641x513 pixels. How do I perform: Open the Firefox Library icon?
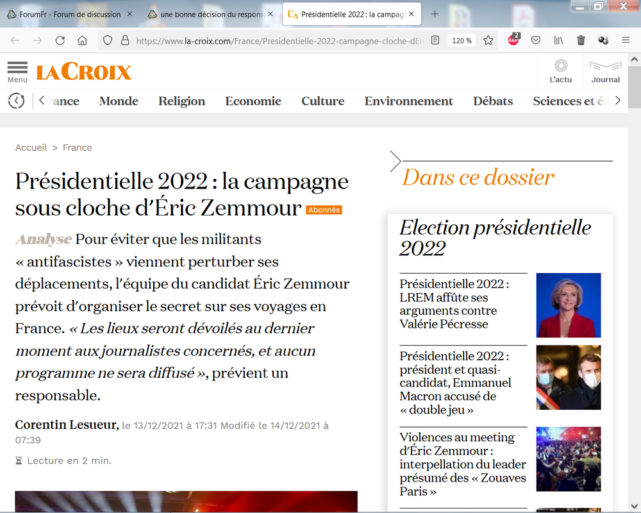click(558, 40)
